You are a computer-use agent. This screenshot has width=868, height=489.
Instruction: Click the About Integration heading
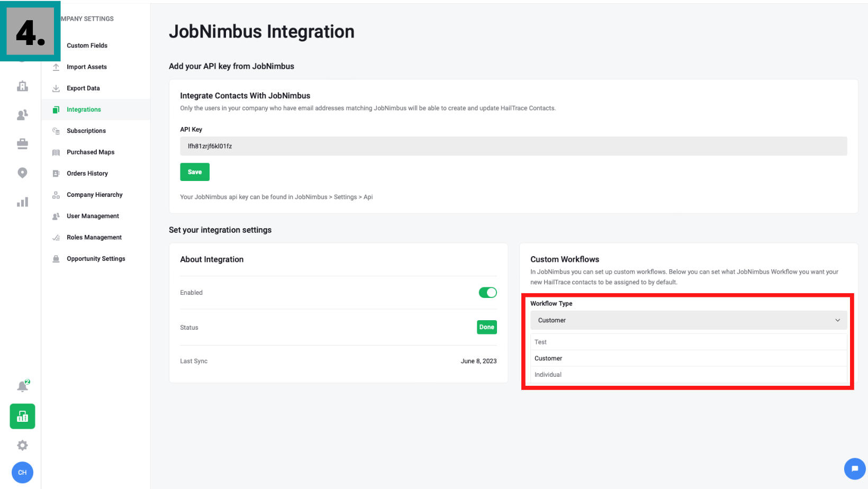tap(212, 259)
